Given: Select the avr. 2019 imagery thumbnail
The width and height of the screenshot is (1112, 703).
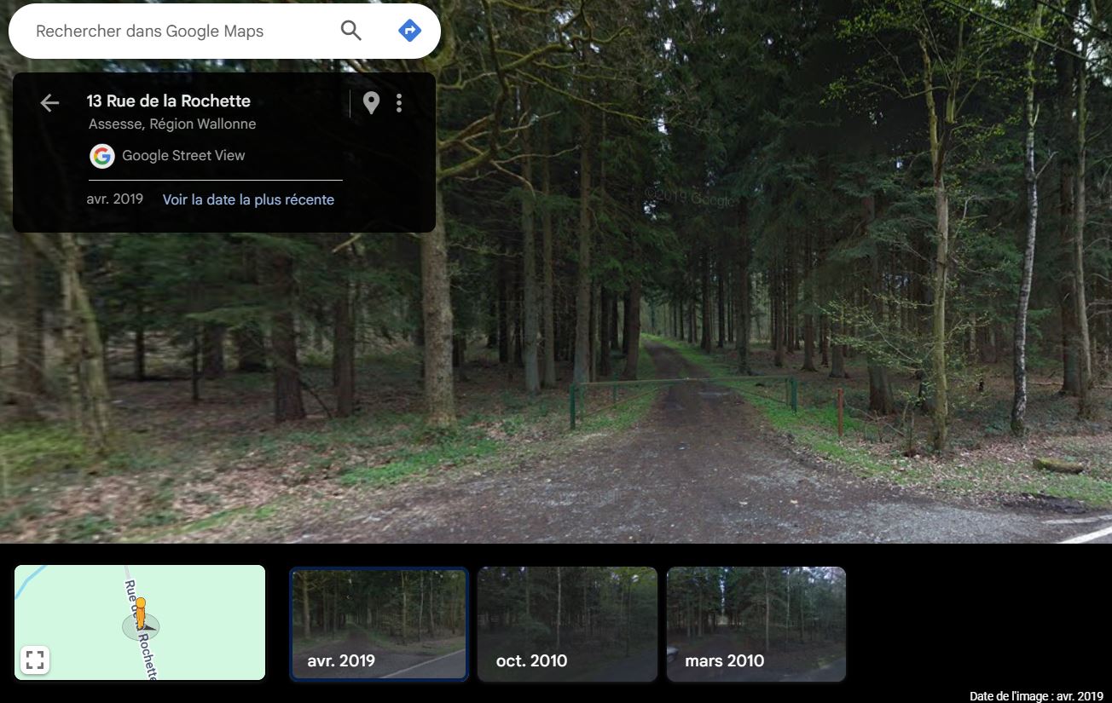Looking at the screenshot, I should (x=379, y=625).
